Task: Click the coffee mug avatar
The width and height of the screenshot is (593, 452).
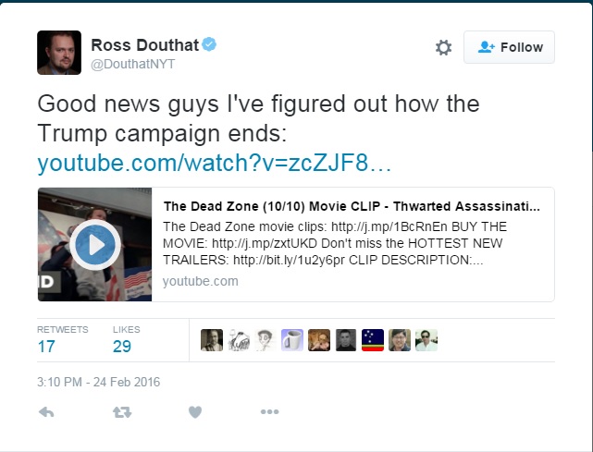Action: pyautogui.click(x=292, y=340)
